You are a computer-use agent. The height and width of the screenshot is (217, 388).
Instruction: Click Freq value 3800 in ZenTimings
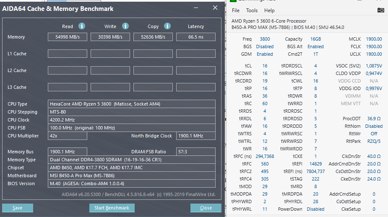coord(265,39)
